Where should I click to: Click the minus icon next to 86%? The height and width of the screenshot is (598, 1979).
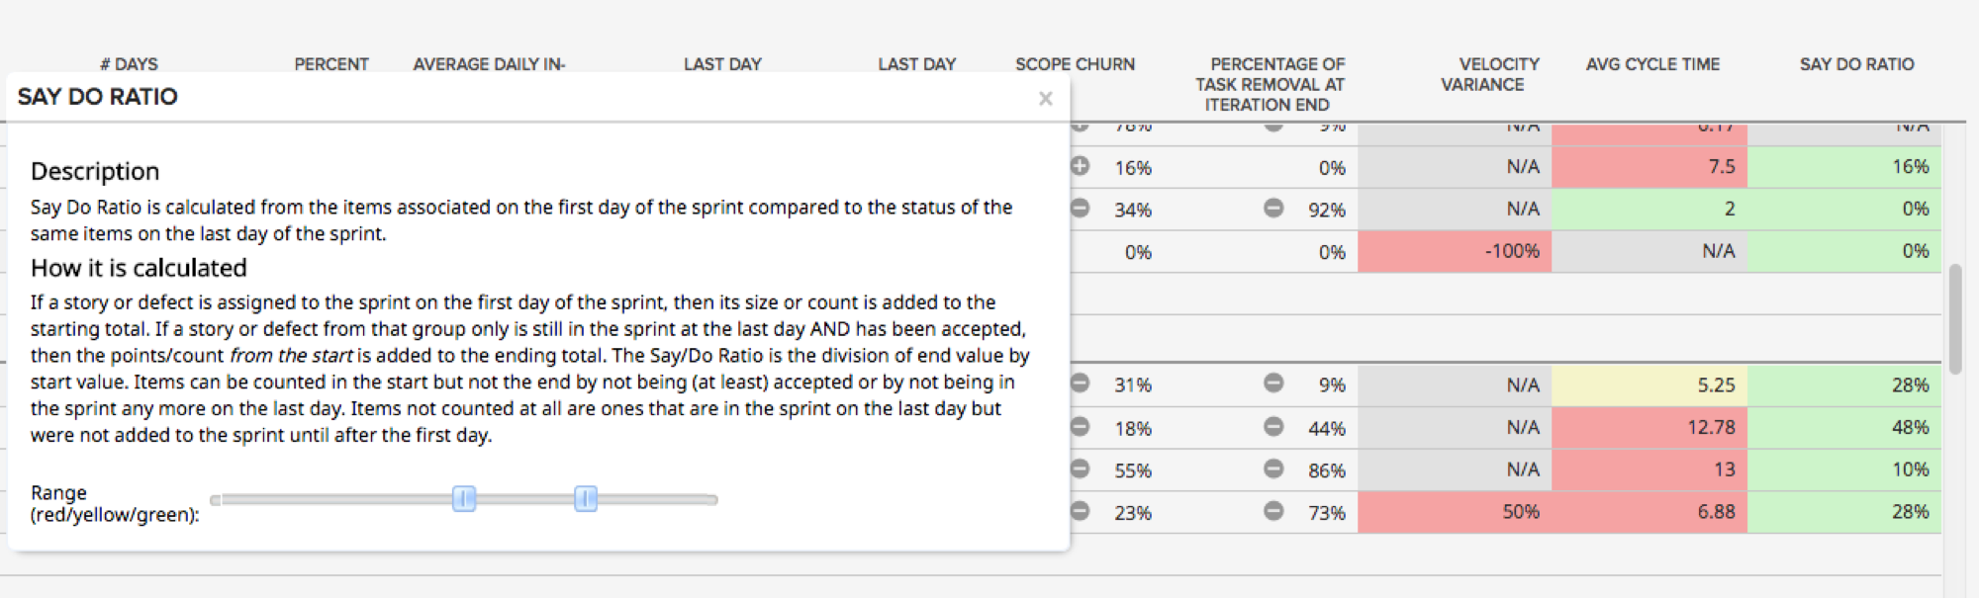point(1273,470)
